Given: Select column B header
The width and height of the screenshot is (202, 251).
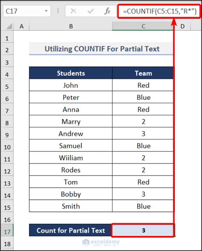Looking at the screenshot, I should point(71,26).
